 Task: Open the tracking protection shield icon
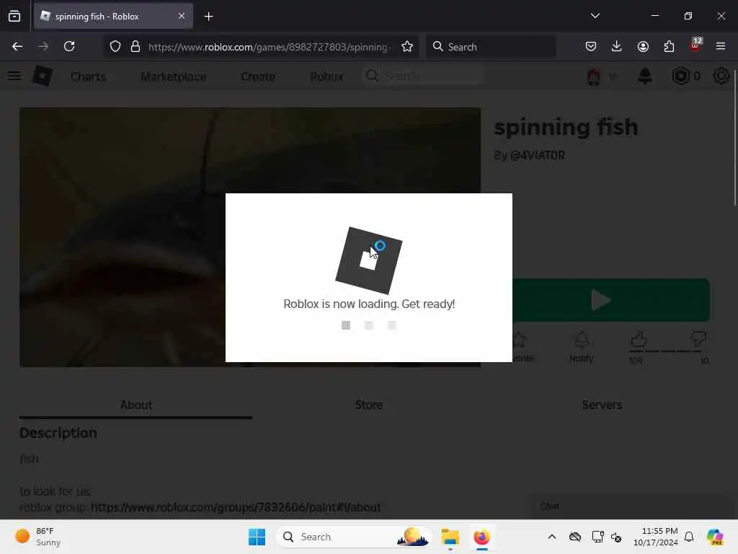pyautogui.click(x=115, y=47)
